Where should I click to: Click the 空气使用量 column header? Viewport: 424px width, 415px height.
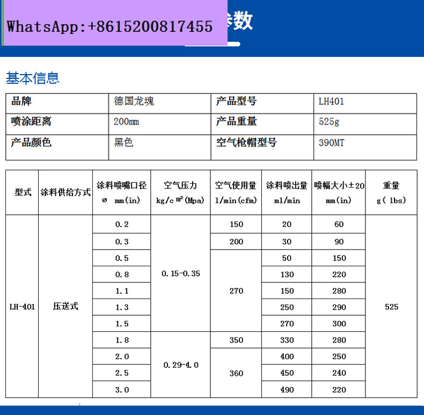coord(236,193)
